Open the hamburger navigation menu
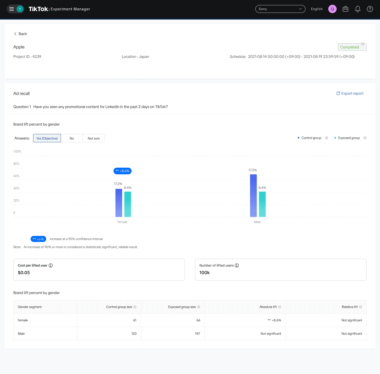 pyautogui.click(x=11, y=9)
